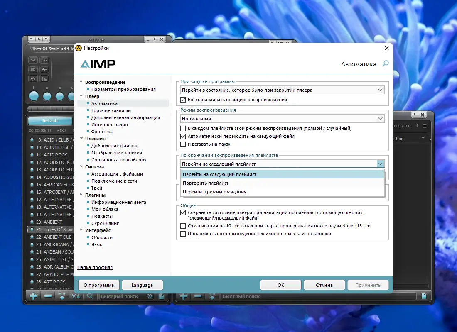Screen dimensions: 457x332
Task: Collapse the Воспроизведение tree section
Action: [81, 82]
